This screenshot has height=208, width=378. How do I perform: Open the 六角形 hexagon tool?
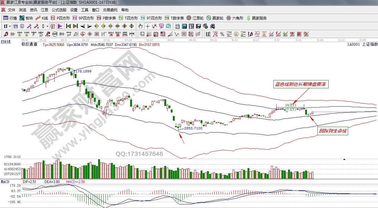(x=234, y=18)
